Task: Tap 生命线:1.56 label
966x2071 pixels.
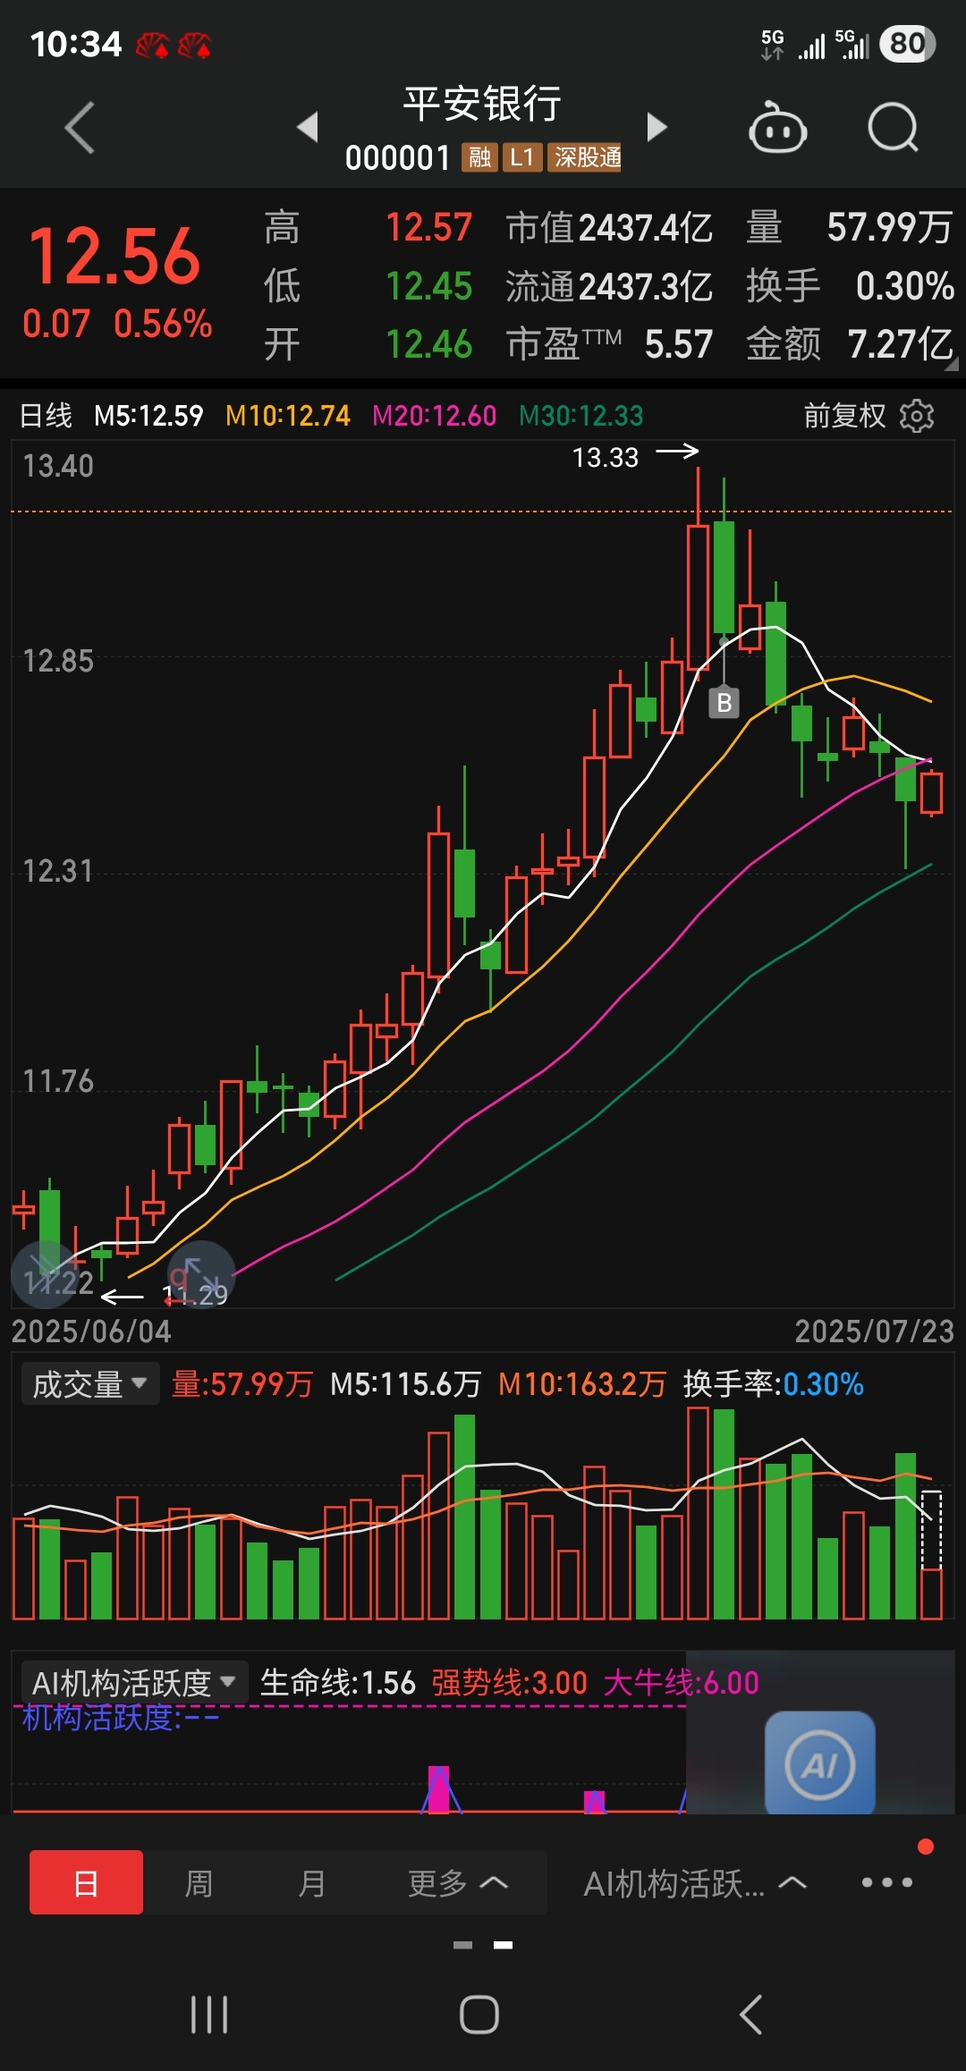Action: [x=338, y=1683]
